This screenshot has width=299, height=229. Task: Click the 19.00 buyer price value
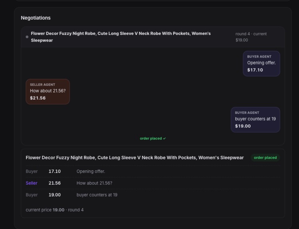[x=54, y=195]
